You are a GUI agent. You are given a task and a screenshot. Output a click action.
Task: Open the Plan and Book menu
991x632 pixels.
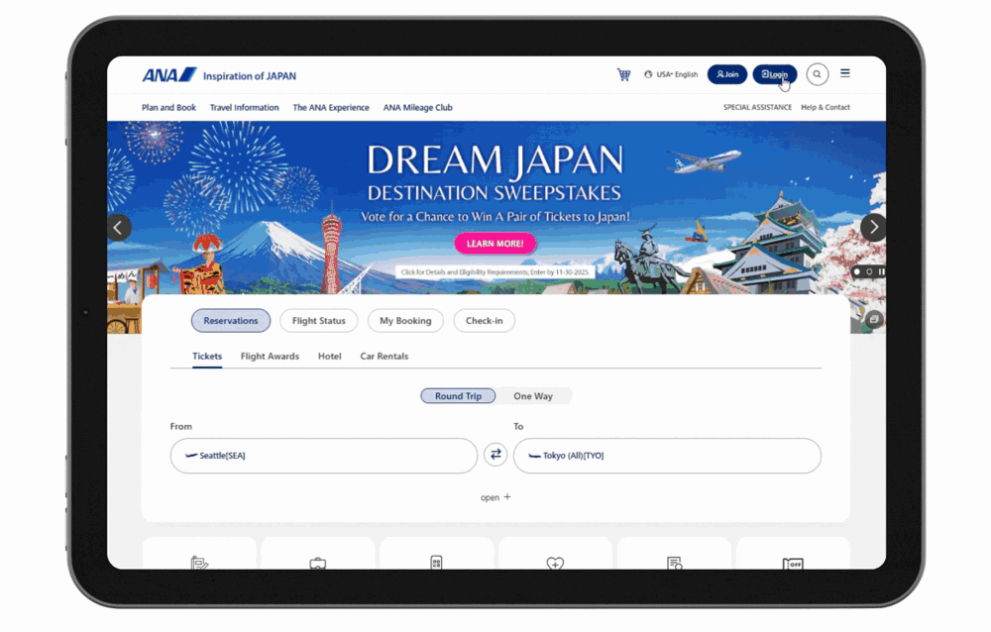168,108
